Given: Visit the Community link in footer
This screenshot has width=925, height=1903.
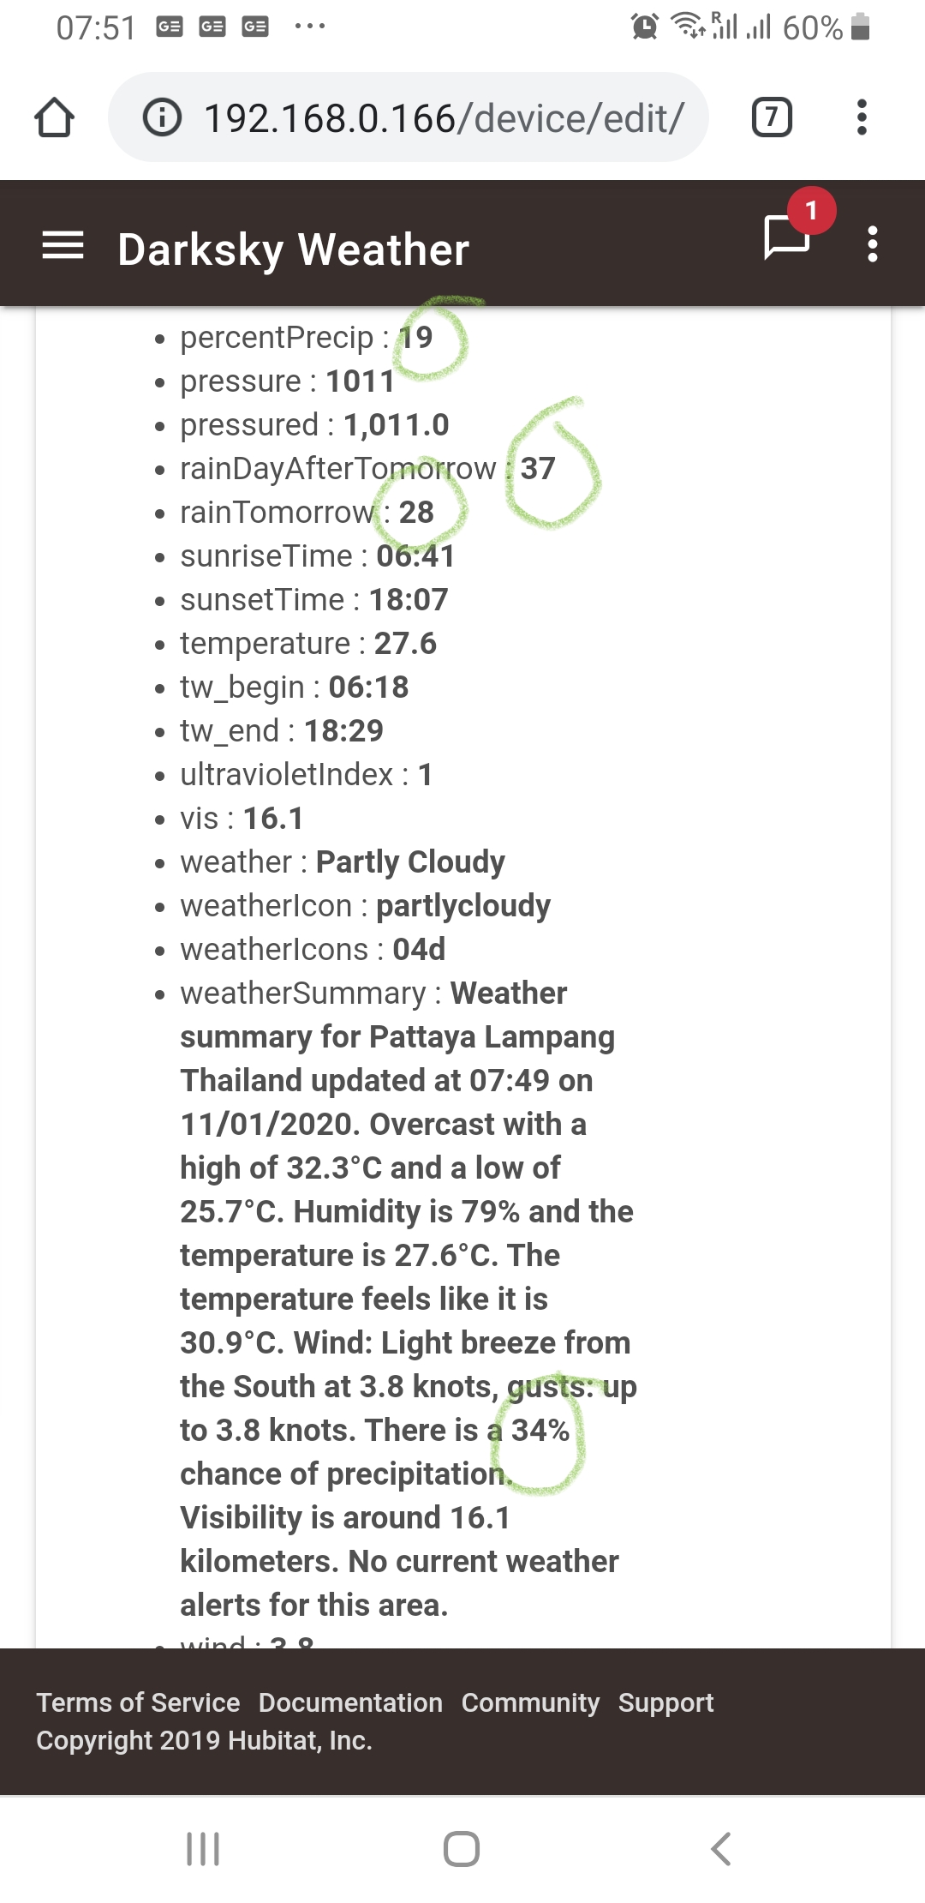Looking at the screenshot, I should pos(530,1702).
